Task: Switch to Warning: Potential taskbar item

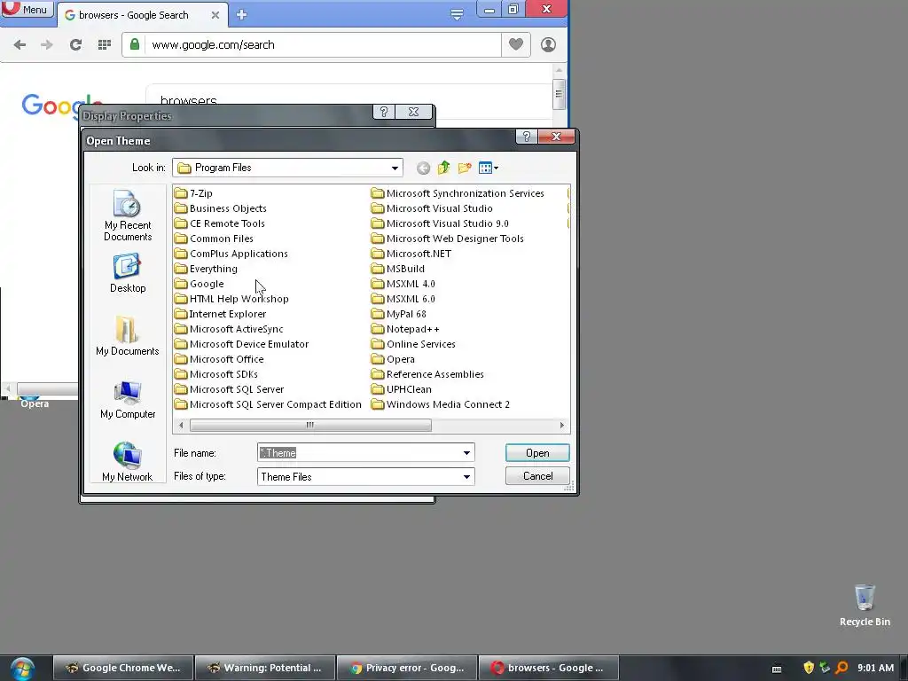Action: [265, 668]
